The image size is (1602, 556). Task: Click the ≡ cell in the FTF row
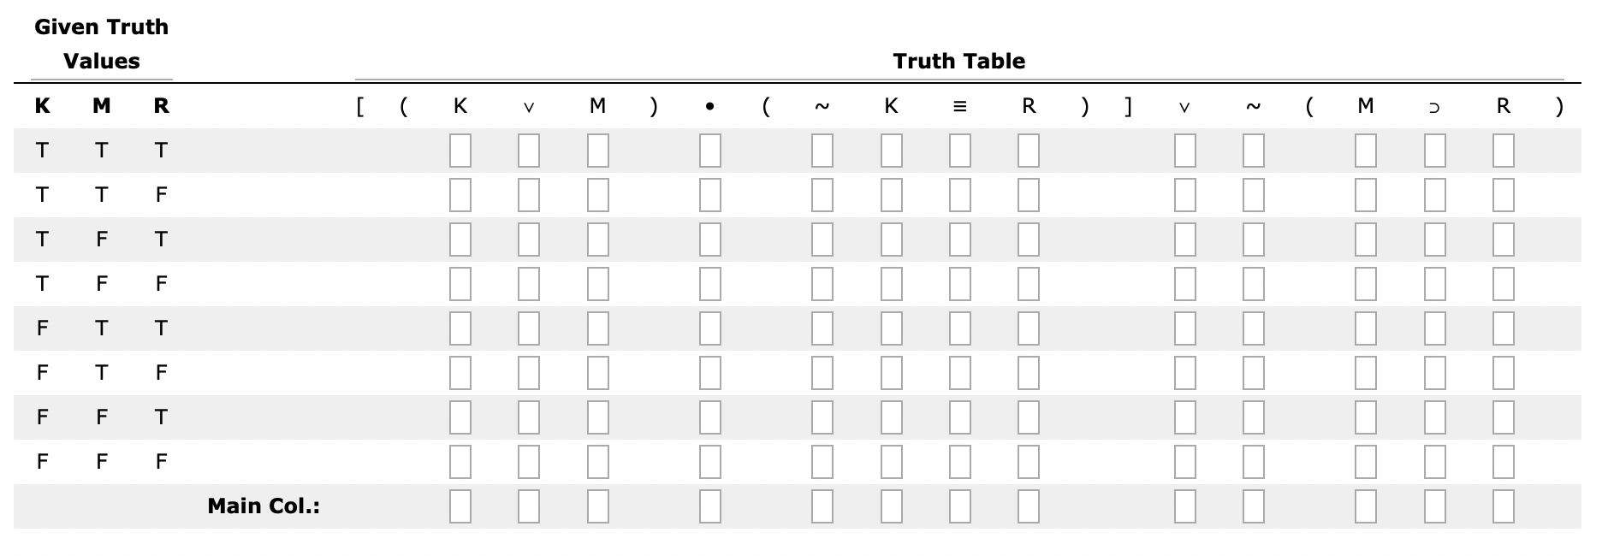pyautogui.click(x=958, y=372)
